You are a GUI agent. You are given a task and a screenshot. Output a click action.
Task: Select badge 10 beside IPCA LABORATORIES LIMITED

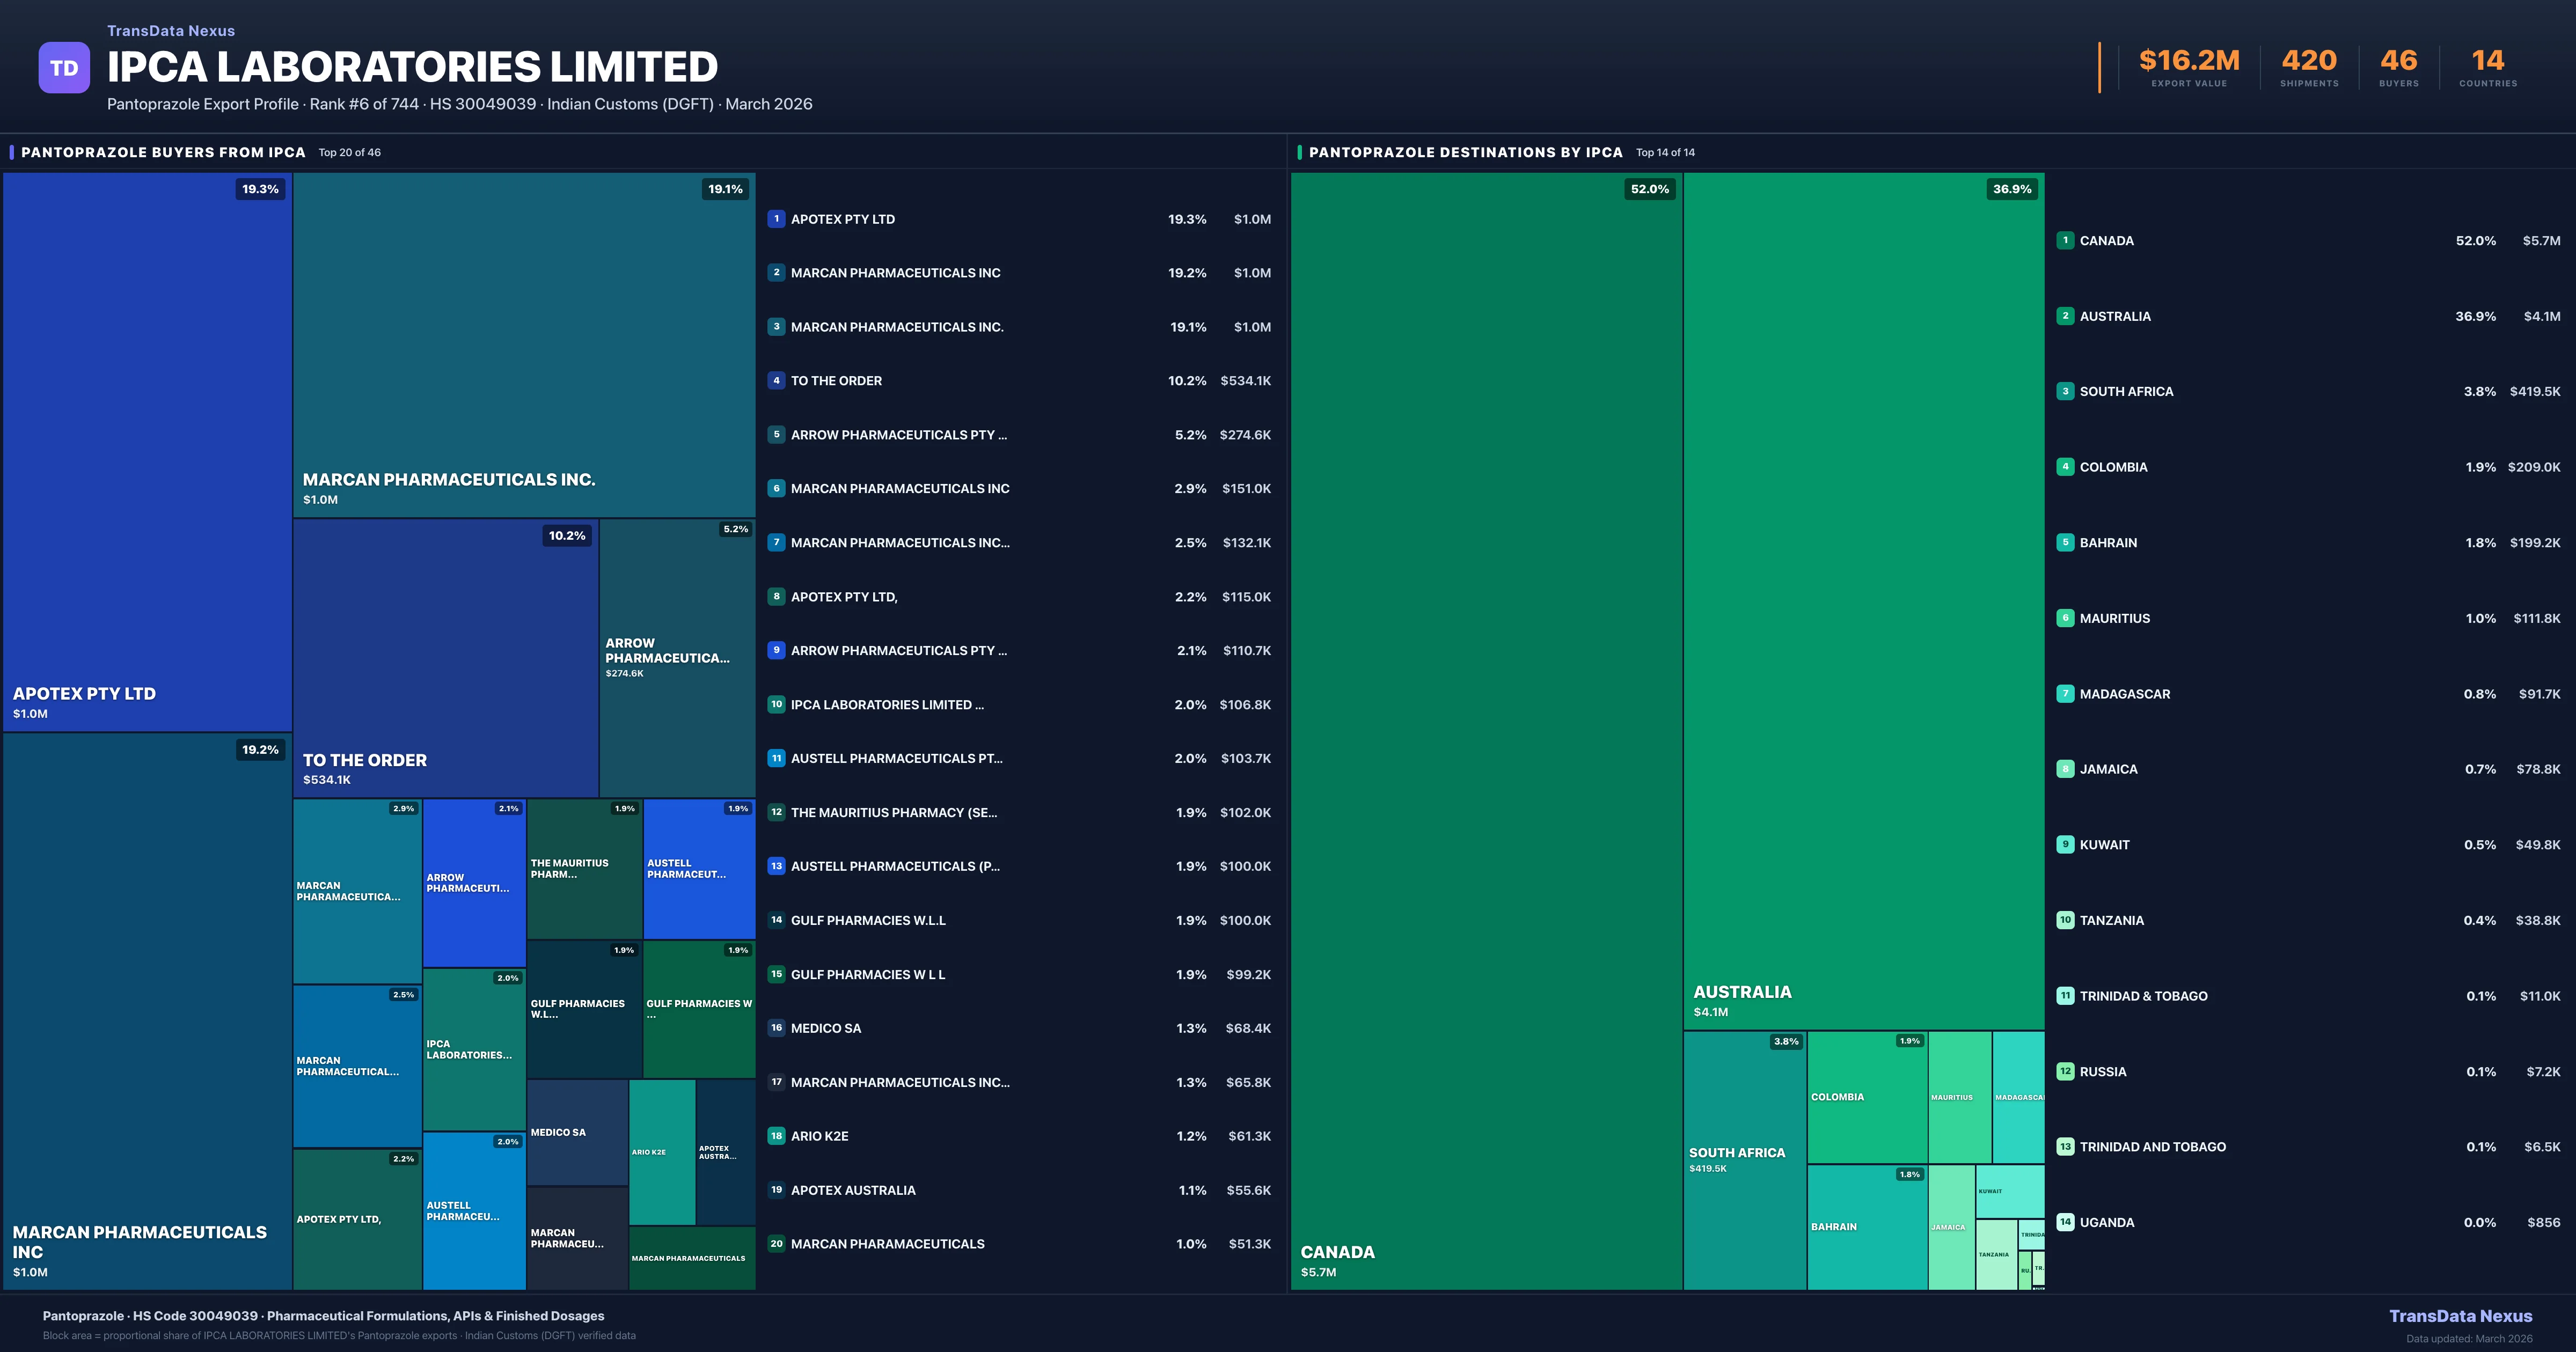tap(776, 704)
